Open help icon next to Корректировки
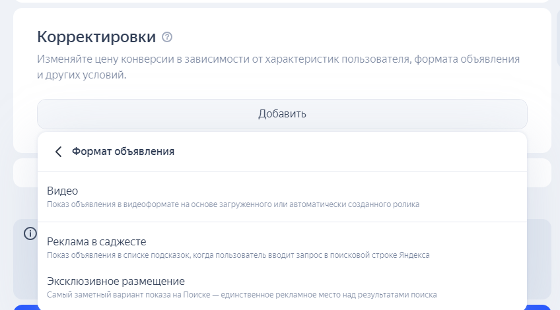560x310 pixels. coord(167,37)
